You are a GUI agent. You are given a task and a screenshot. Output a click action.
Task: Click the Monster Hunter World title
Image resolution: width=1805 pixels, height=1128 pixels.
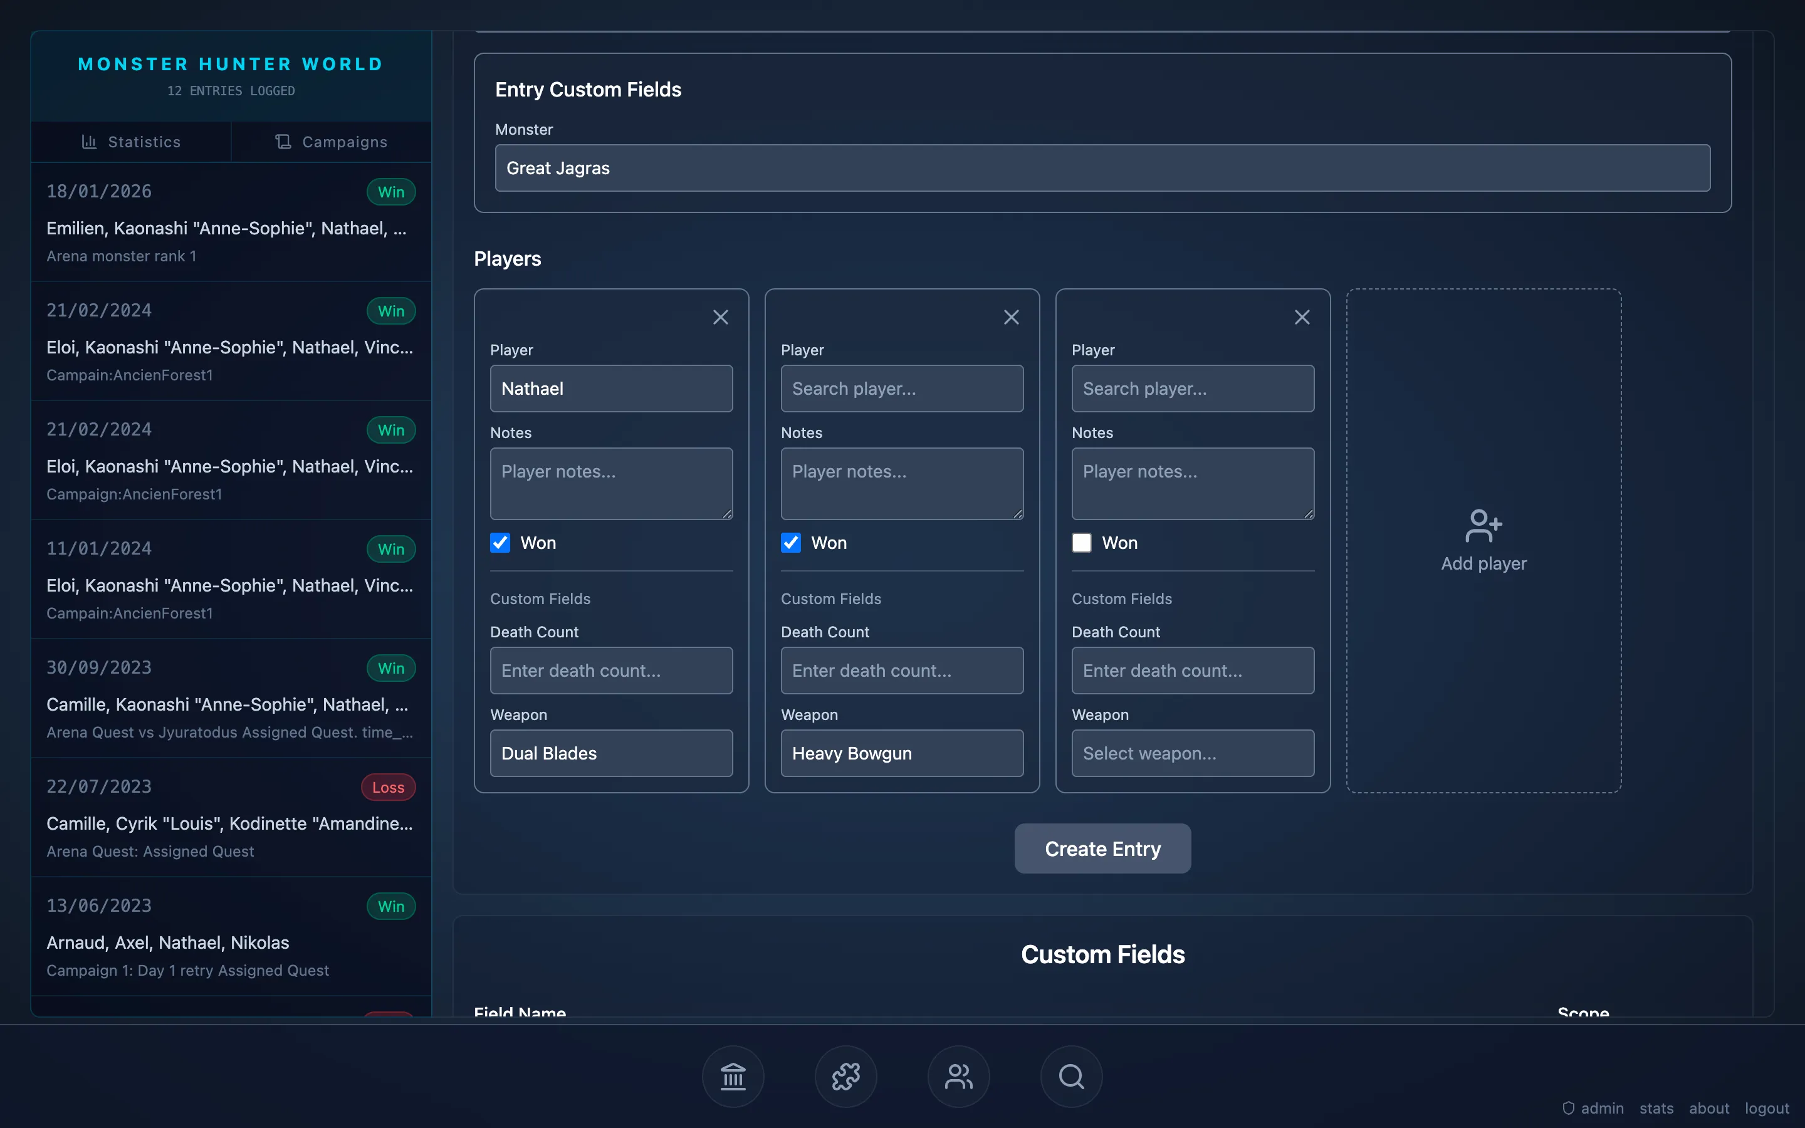point(231,64)
